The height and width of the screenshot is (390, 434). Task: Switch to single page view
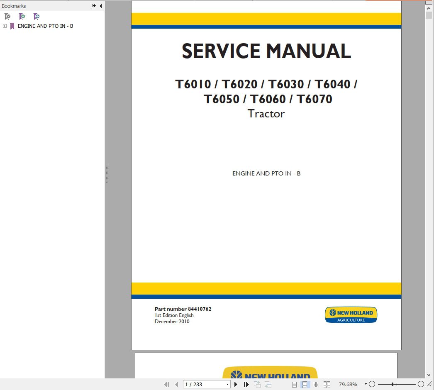coord(294,385)
